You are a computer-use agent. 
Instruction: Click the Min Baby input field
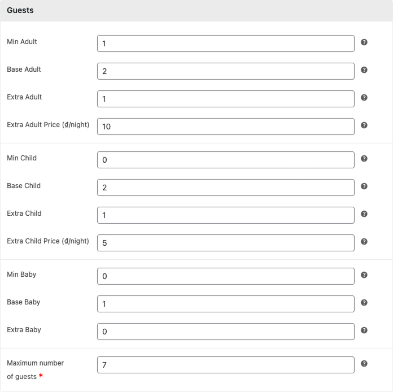226,276
